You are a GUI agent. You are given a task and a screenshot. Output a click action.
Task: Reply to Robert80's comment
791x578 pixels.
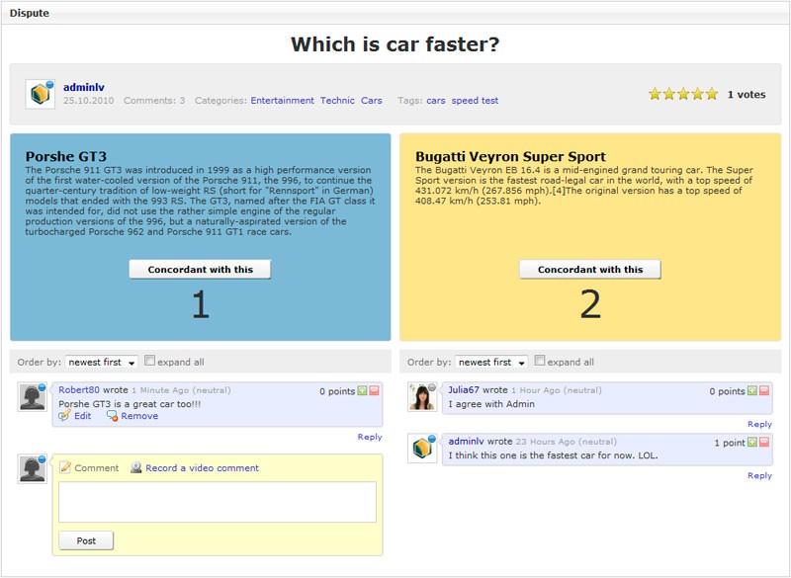(x=370, y=437)
